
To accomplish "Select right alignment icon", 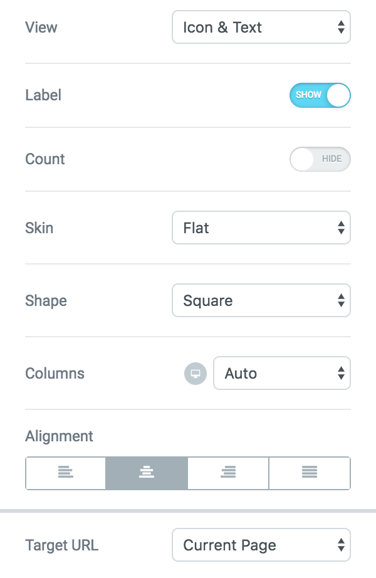I will pyautogui.click(x=228, y=473).
